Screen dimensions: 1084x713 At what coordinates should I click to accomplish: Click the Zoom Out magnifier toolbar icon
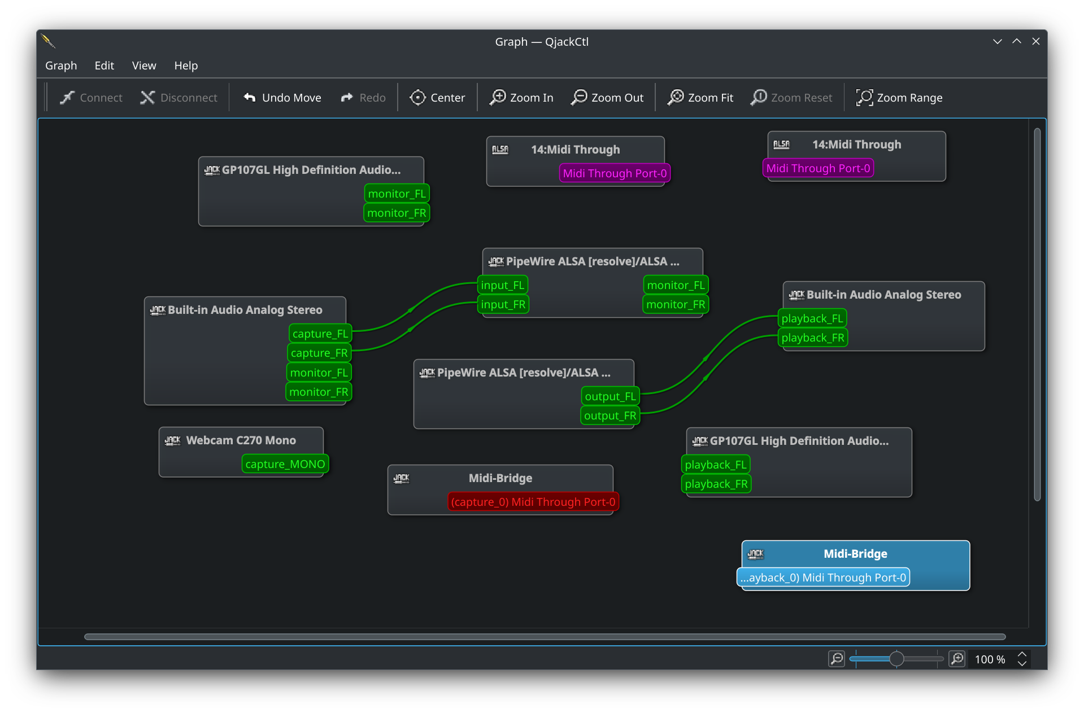(578, 98)
